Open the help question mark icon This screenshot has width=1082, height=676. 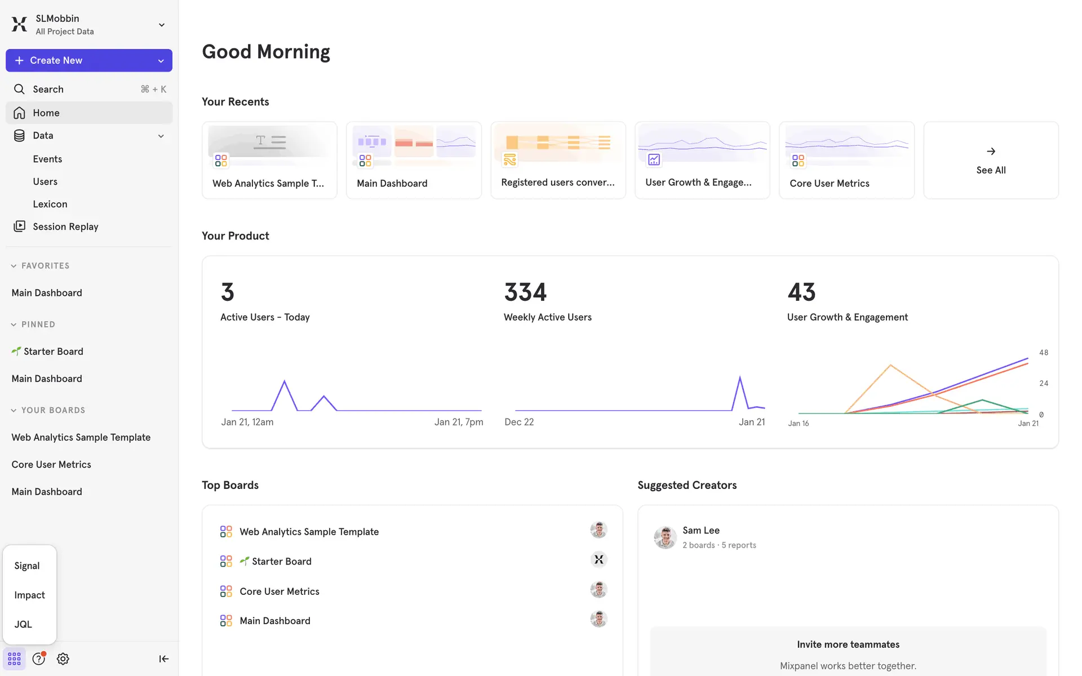tap(38, 659)
